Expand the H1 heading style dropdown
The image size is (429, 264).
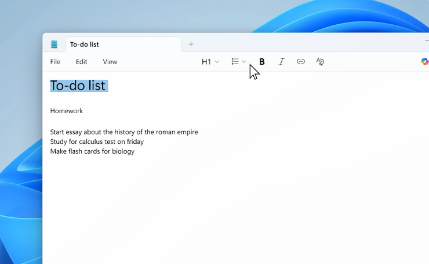[x=210, y=62]
